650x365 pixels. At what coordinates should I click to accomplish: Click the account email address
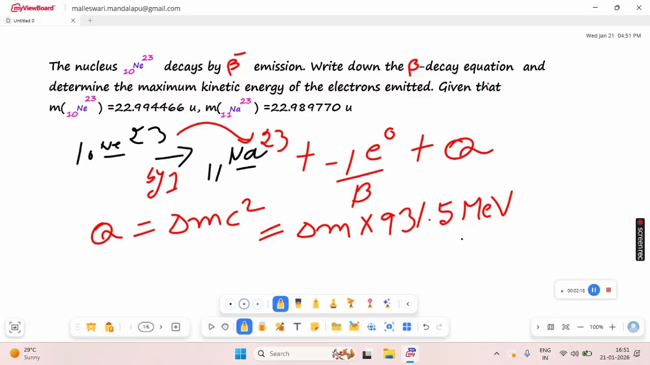126,8
